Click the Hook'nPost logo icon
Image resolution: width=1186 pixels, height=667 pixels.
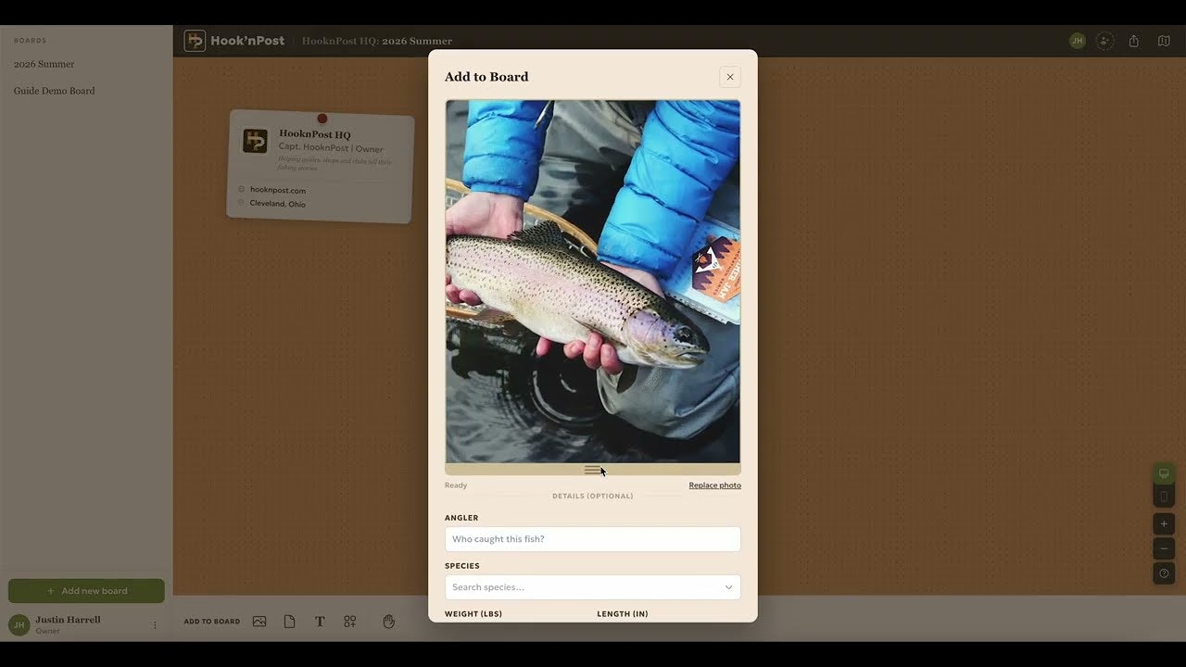[195, 41]
